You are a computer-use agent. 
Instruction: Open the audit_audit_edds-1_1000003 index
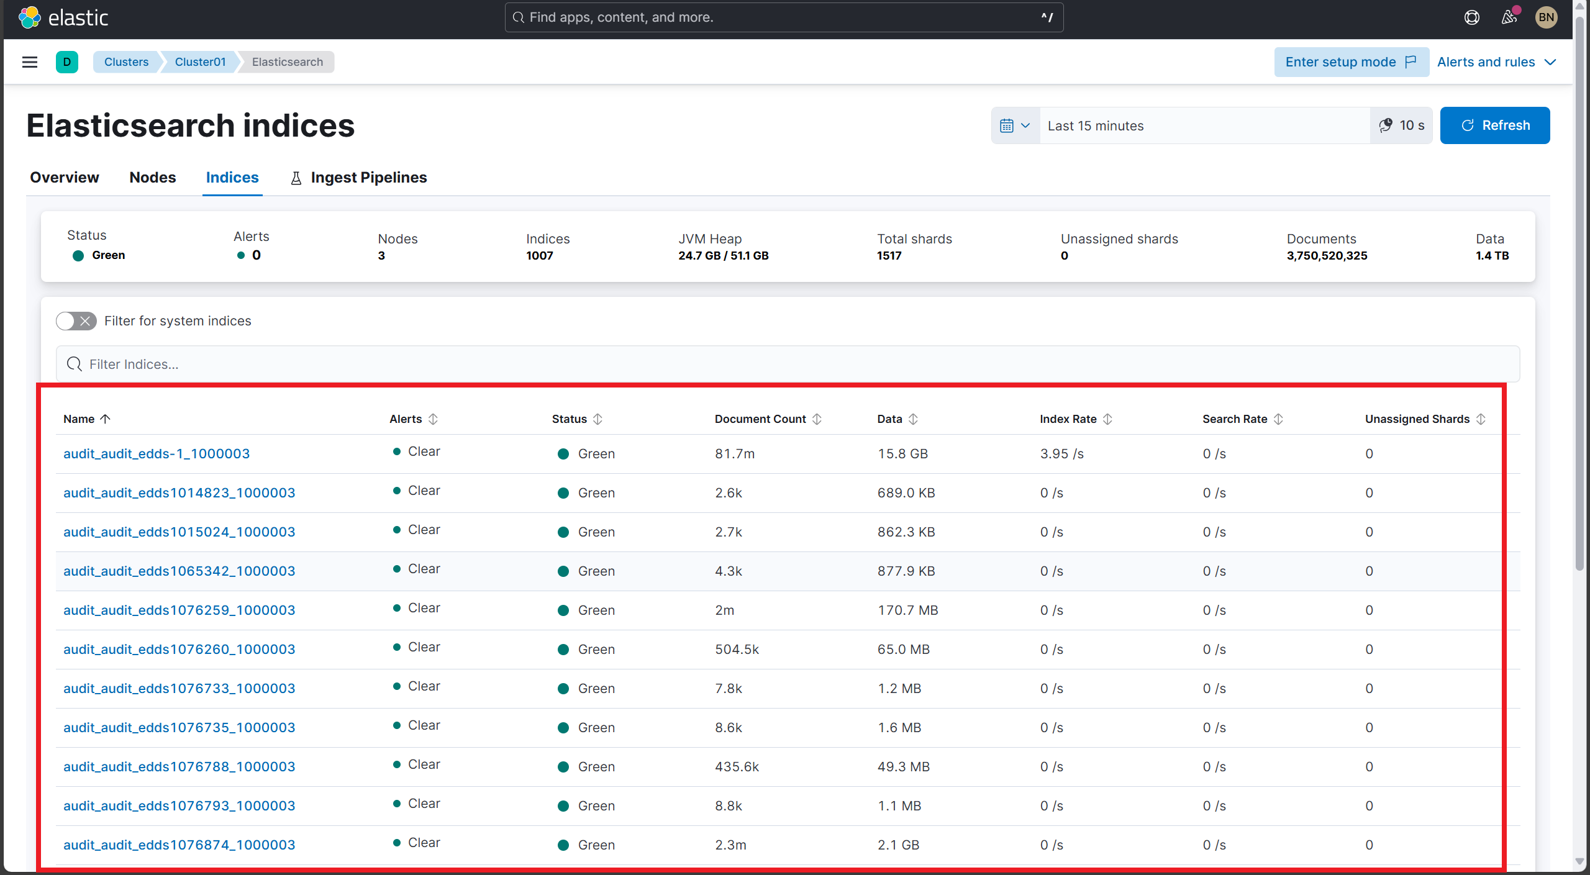tap(157, 453)
